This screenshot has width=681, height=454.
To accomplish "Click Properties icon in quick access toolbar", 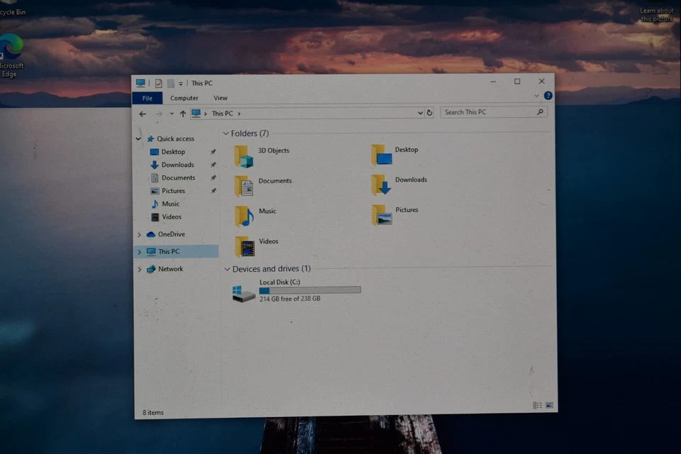I will (158, 83).
